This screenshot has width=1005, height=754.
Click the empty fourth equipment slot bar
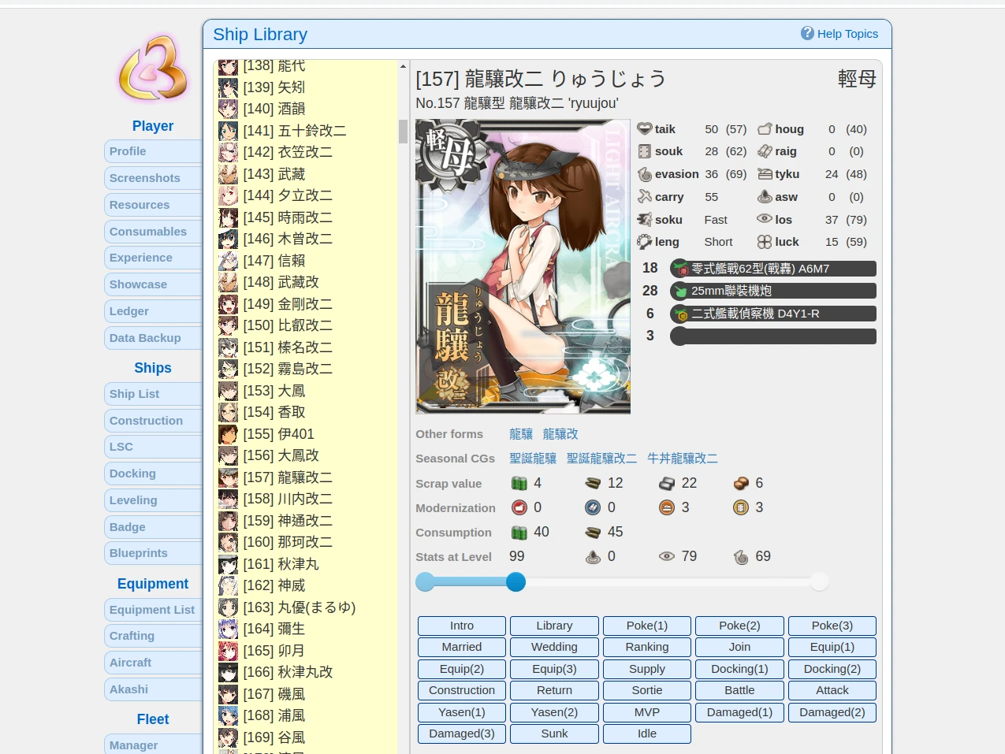(773, 336)
